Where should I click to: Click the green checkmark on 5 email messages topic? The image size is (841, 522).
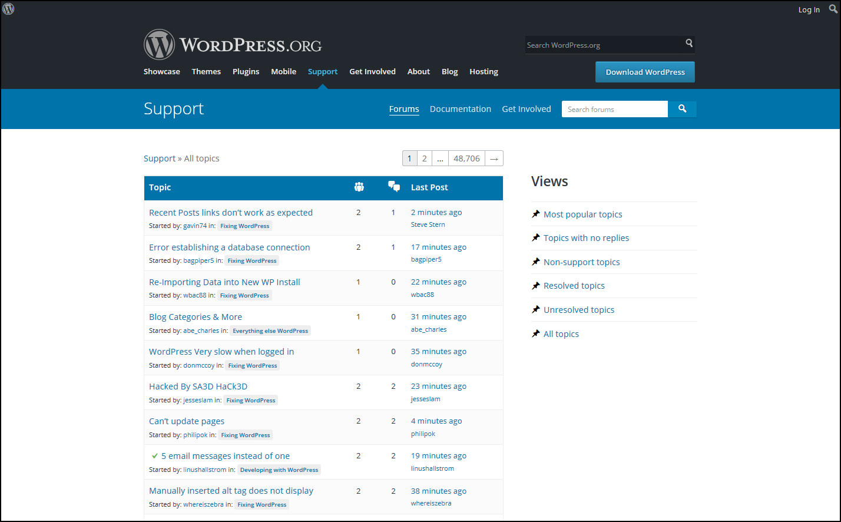155,456
